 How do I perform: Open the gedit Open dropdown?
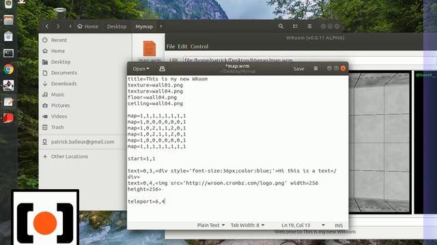pos(141,69)
